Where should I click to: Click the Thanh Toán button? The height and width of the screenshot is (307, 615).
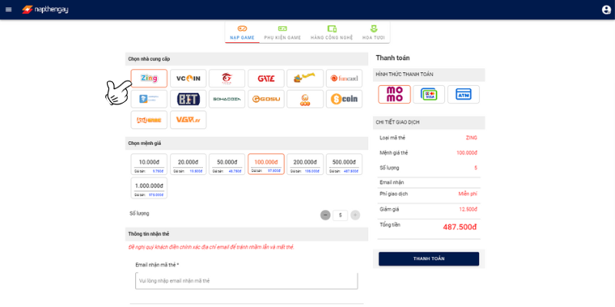429,259
